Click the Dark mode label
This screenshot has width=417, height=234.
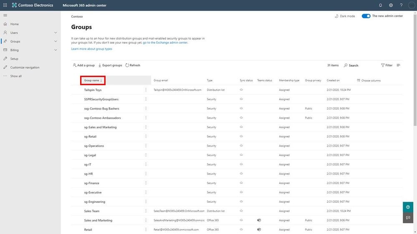click(x=347, y=16)
